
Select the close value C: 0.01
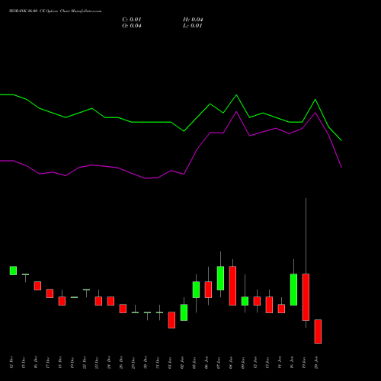[132, 20]
